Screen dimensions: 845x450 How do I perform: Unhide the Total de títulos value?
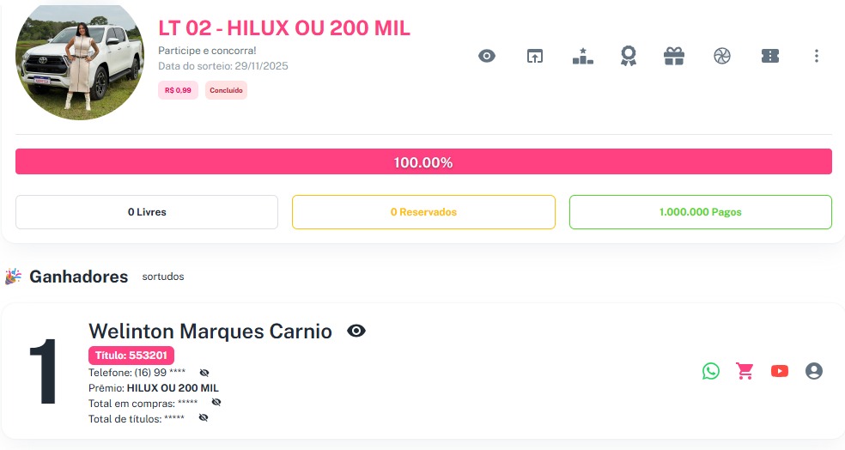204,417
